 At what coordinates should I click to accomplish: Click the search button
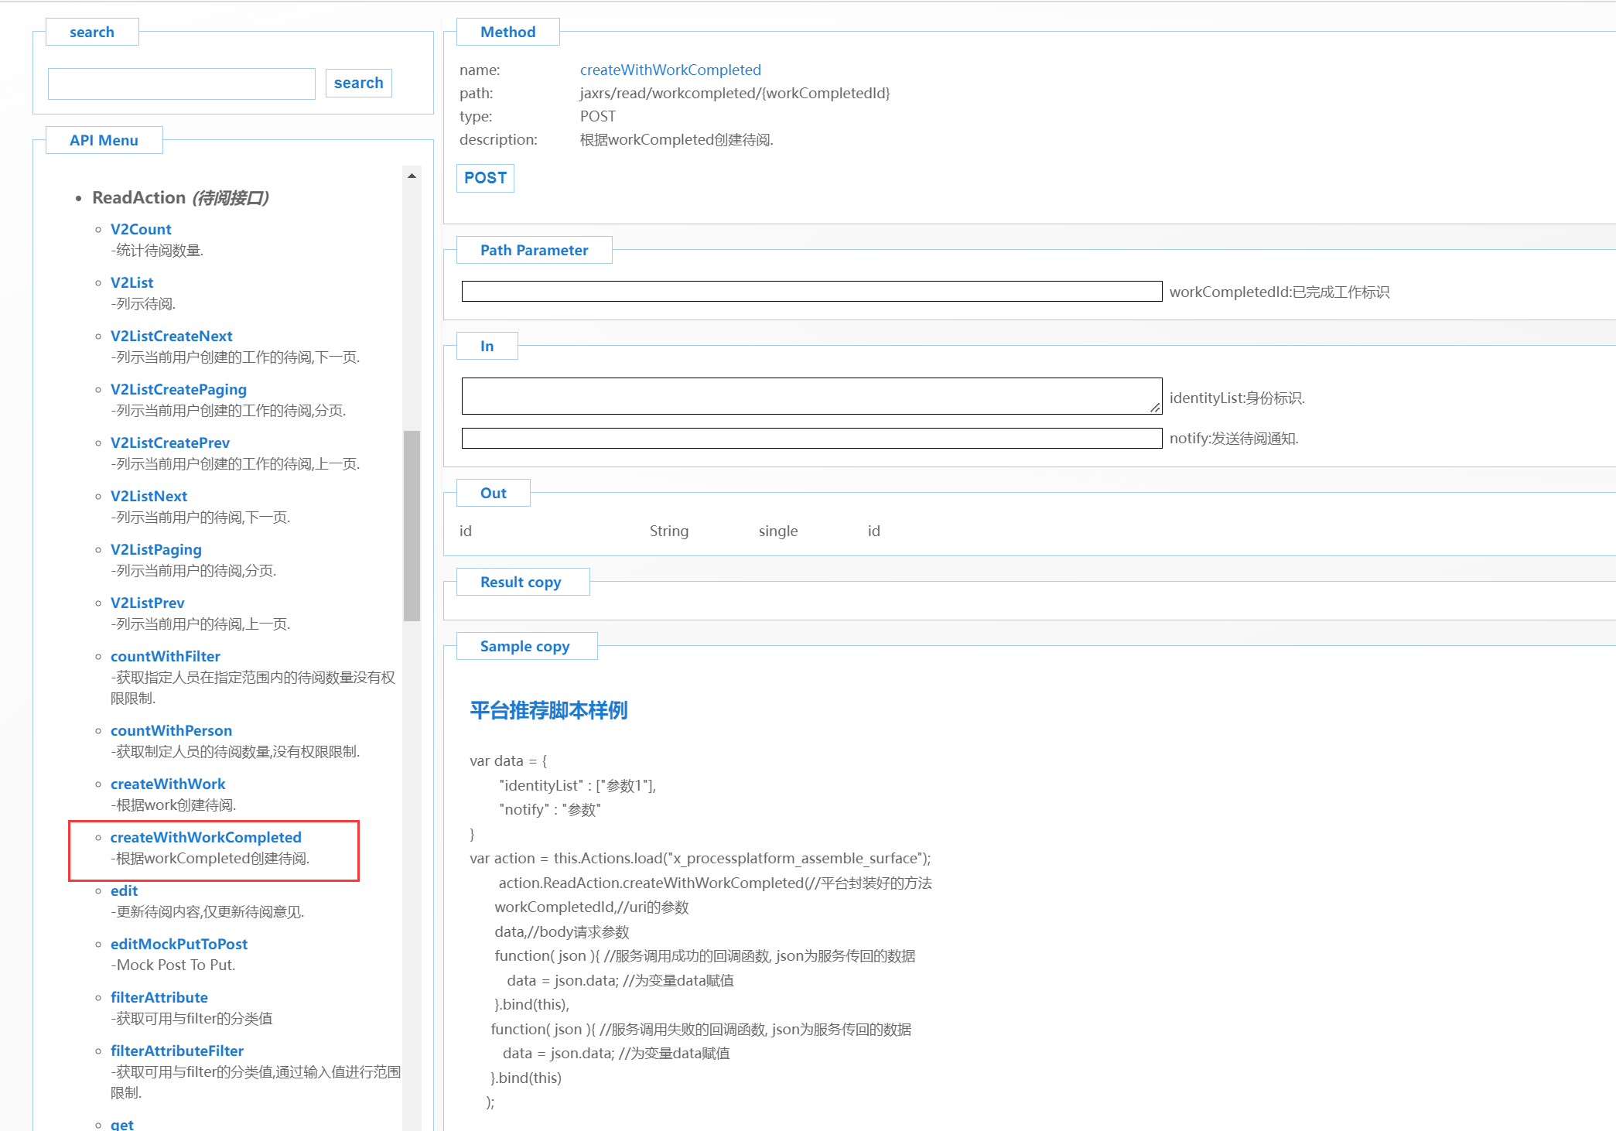358,83
